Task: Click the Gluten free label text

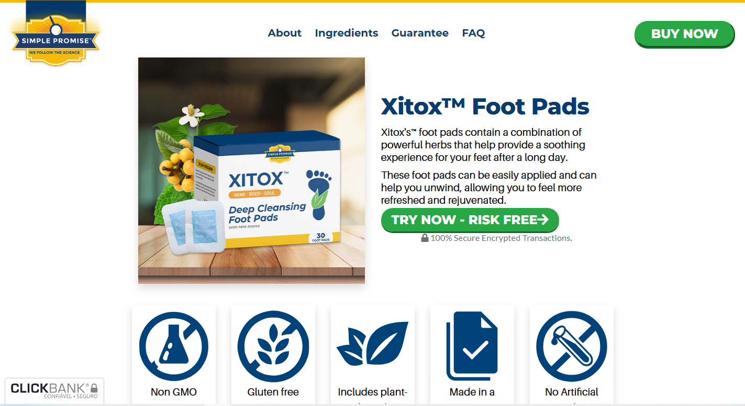Action: (273, 392)
